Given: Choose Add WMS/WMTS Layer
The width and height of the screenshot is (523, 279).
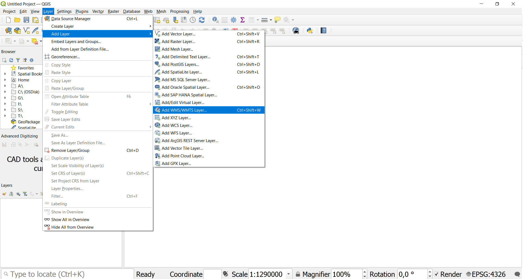Looking at the screenshot, I should (x=209, y=110).
